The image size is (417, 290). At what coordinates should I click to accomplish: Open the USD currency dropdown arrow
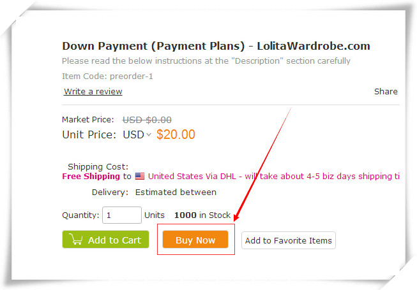[x=149, y=134]
